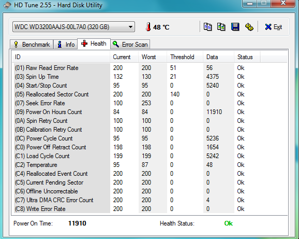The image size is (299, 239).
Task: Select the (C8) Write Error Rate row
Action: point(149,209)
